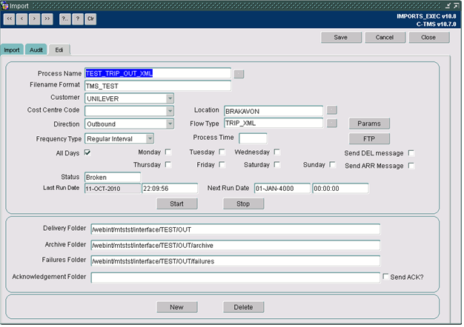Tick the Sunday checkbox

(333, 164)
